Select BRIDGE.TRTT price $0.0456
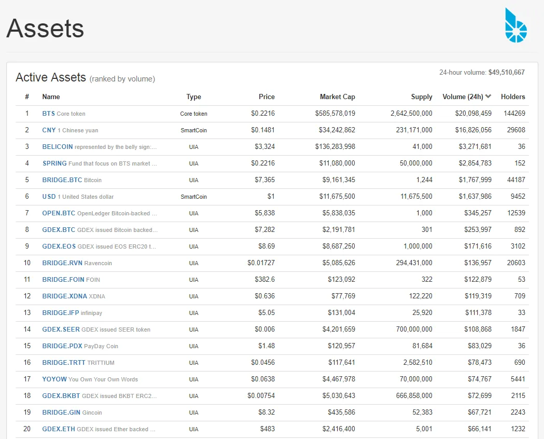Screen dimensions: 544x439 263,363
